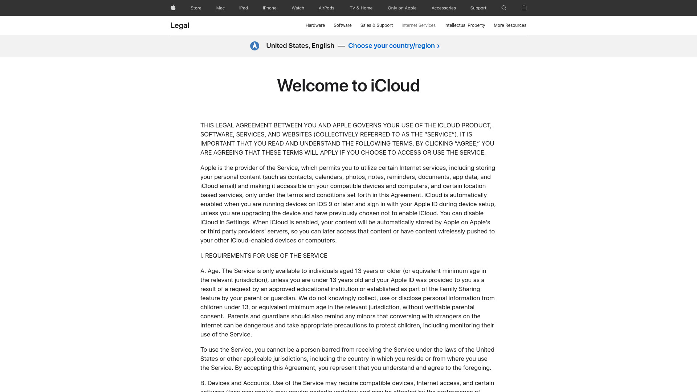Click the United States, English label
Viewport: 697px width, 392px height.
(x=300, y=46)
